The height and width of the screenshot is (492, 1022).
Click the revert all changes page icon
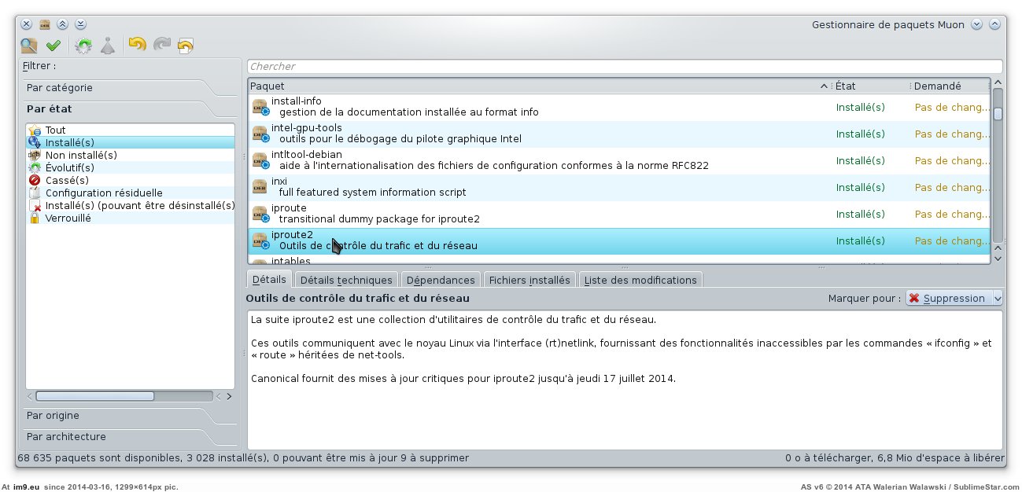coord(186,46)
